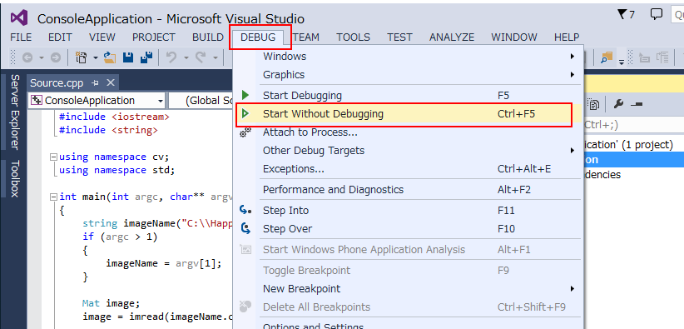
Task: Click the Save All toolbar icon
Action: pyautogui.click(x=146, y=57)
